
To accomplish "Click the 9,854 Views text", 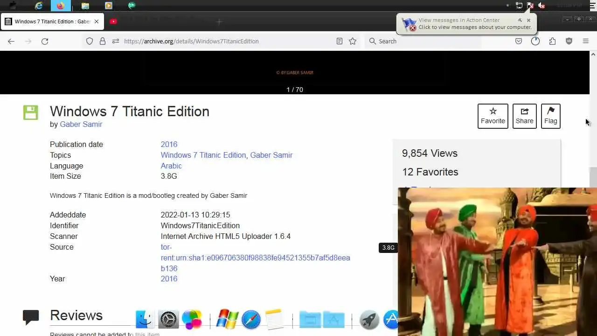I will click(x=430, y=154).
